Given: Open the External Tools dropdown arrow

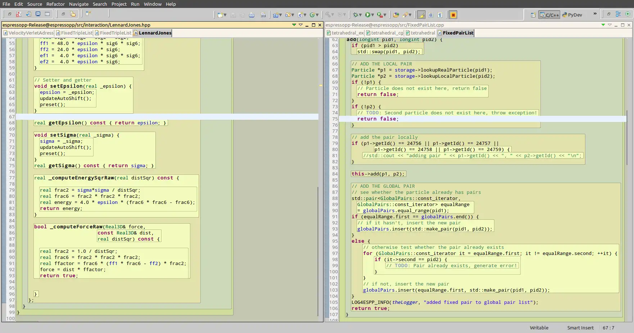Looking at the screenshot, I should (385, 15).
